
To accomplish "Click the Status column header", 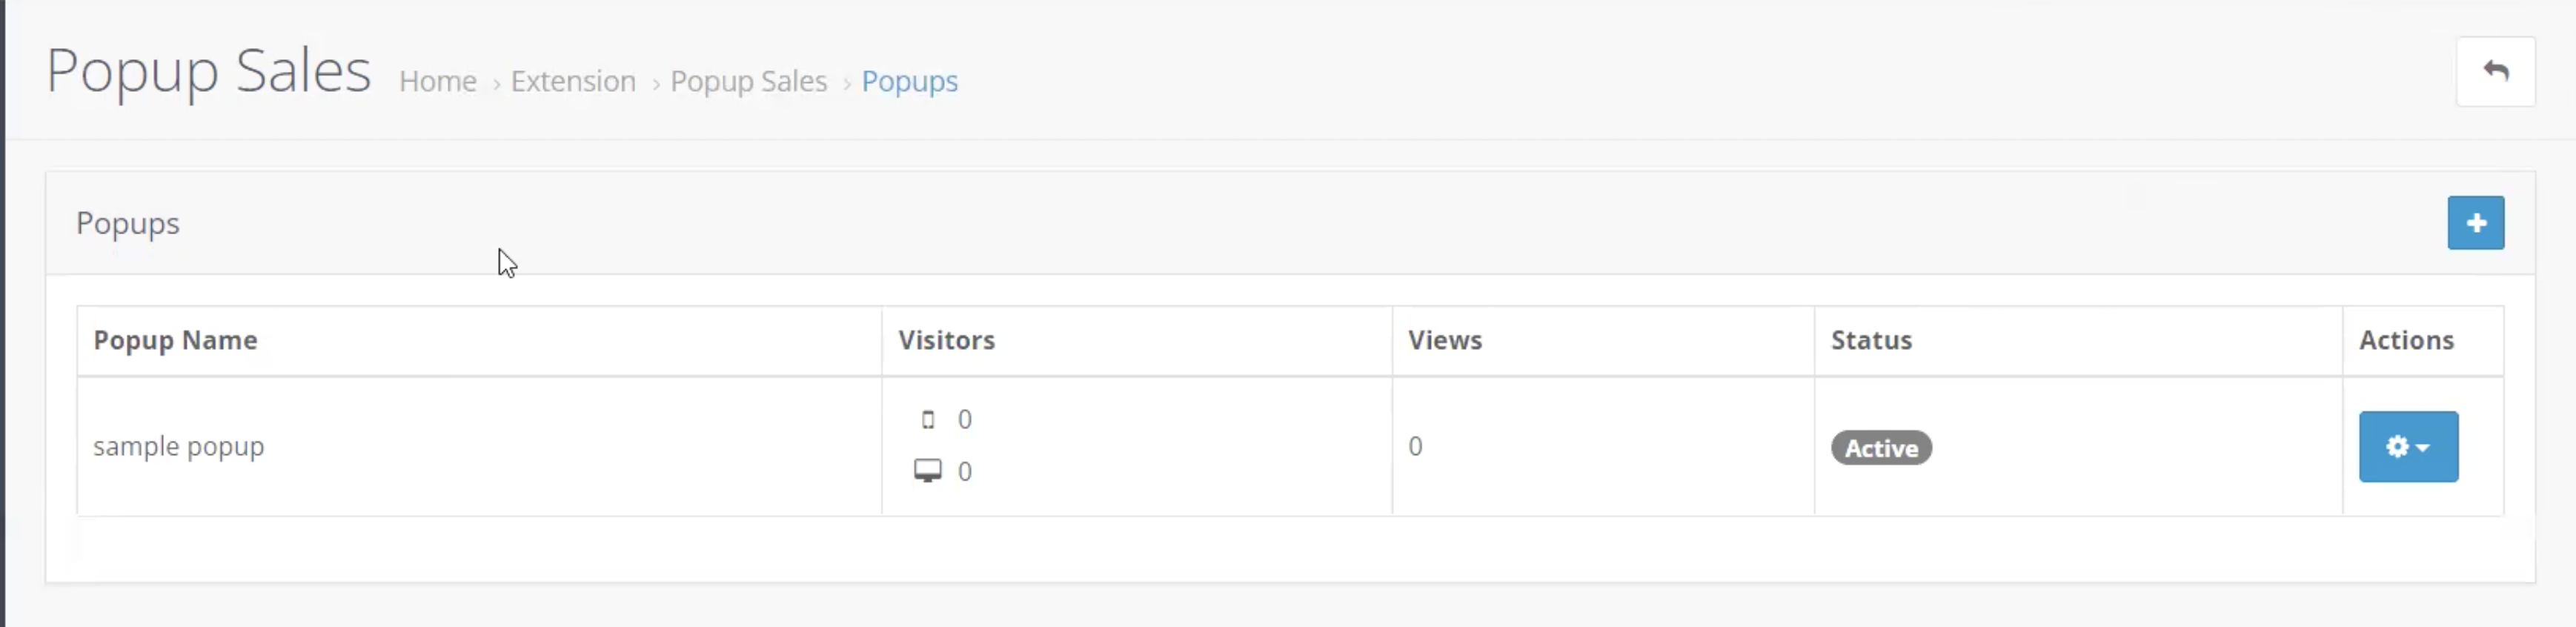I will click(1871, 340).
